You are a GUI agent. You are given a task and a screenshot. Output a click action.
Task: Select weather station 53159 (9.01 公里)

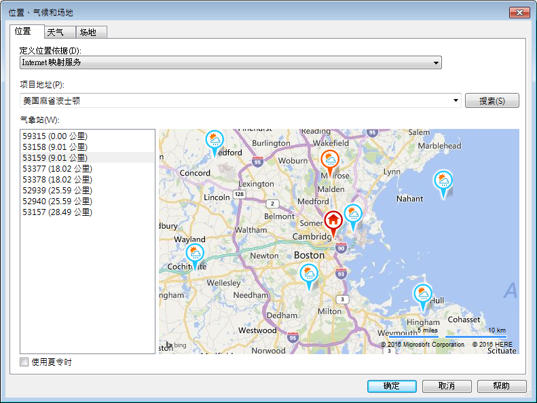click(88, 158)
